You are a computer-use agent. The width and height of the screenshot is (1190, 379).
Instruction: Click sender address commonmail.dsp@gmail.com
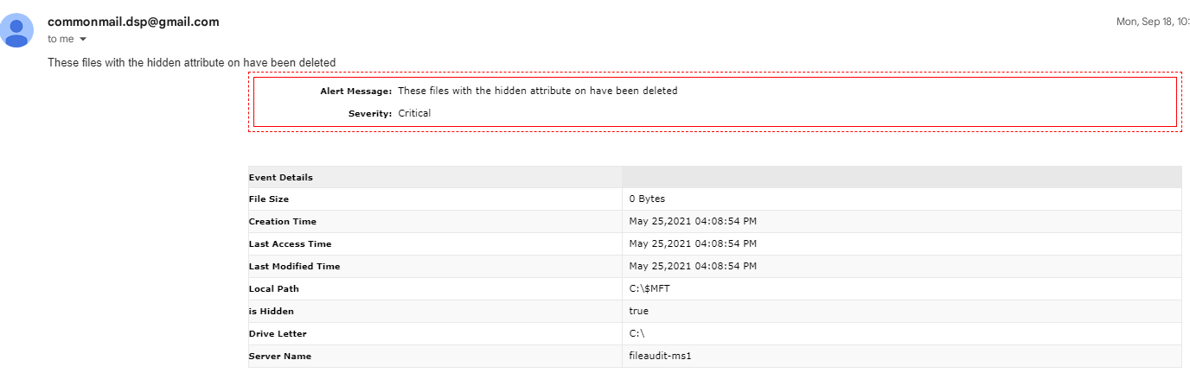[133, 22]
